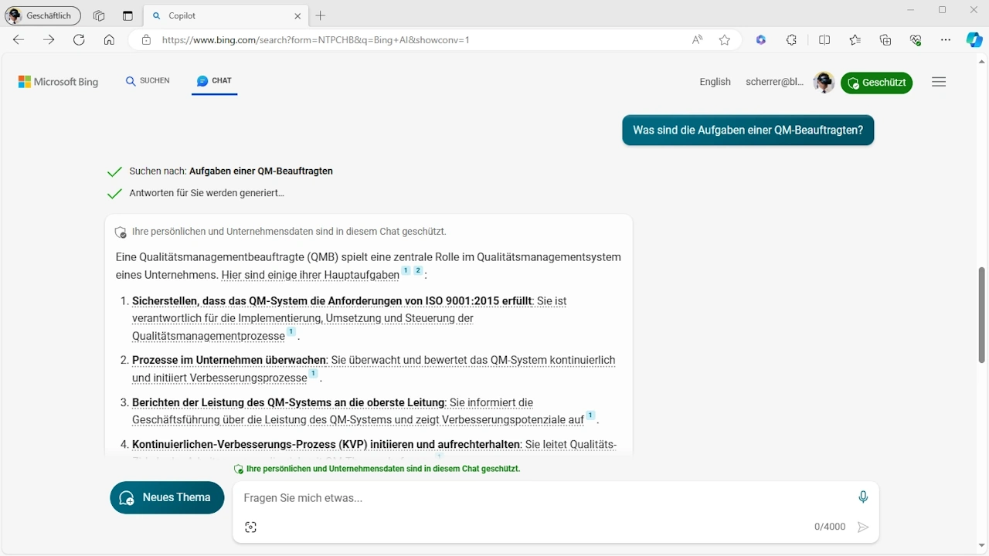Add page to favorites with star icon

pos(724,39)
